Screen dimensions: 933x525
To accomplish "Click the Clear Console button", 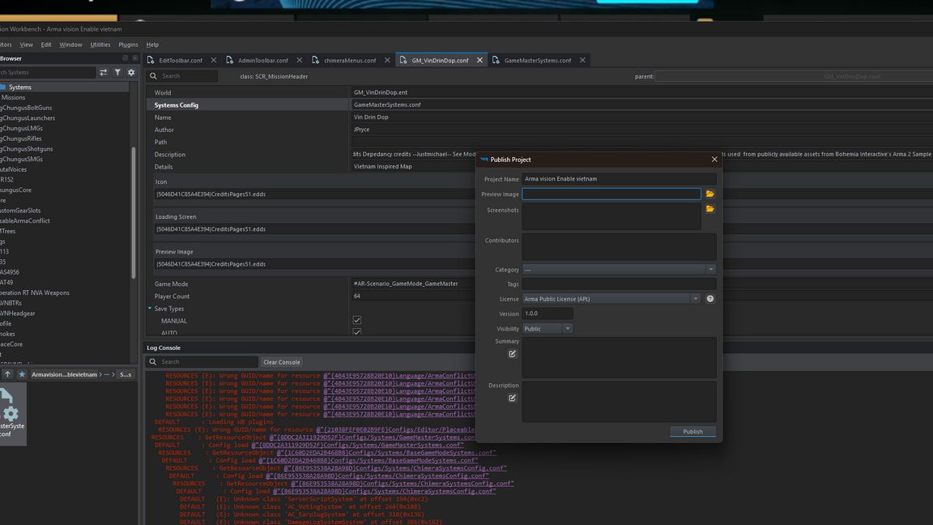I will [281, 362].
